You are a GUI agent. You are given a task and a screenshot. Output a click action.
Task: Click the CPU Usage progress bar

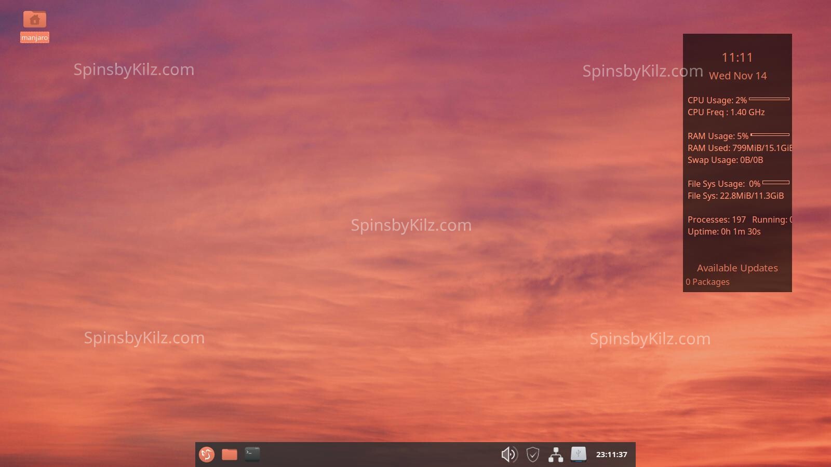769,99
